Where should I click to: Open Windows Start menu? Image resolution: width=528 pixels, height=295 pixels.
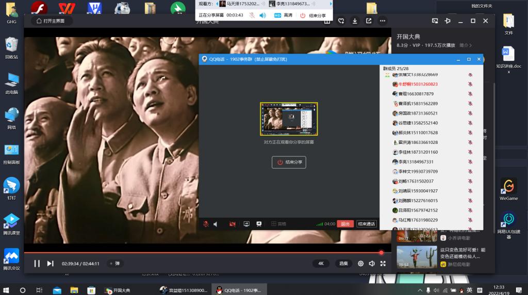(6, 290)
